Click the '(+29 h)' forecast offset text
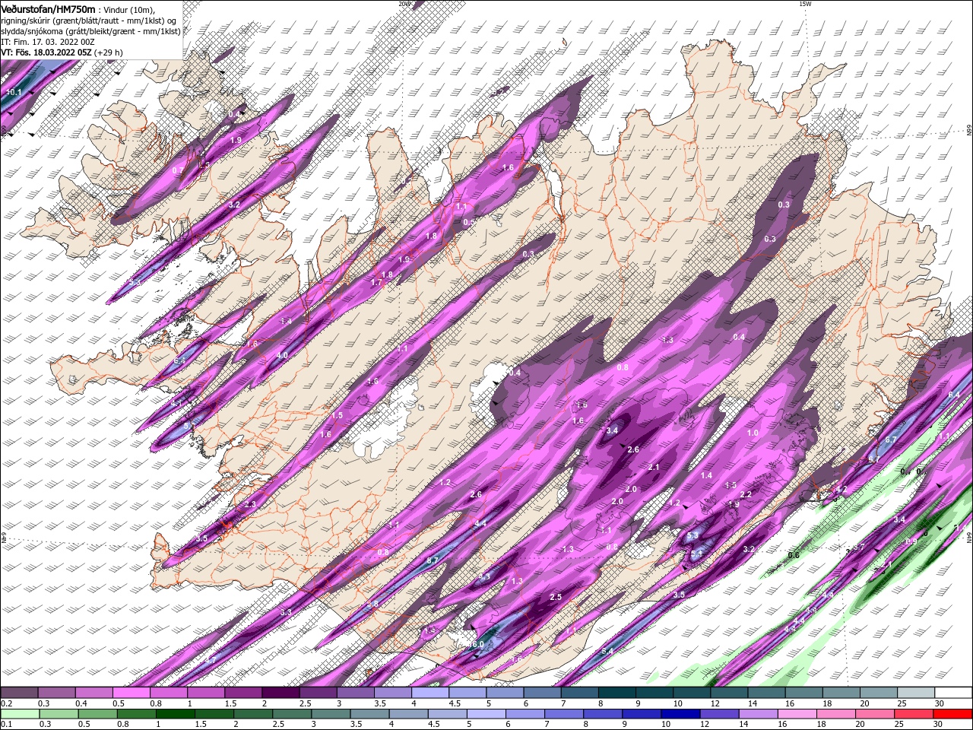This screenshot has height=730, width=973. pos(109,52)
